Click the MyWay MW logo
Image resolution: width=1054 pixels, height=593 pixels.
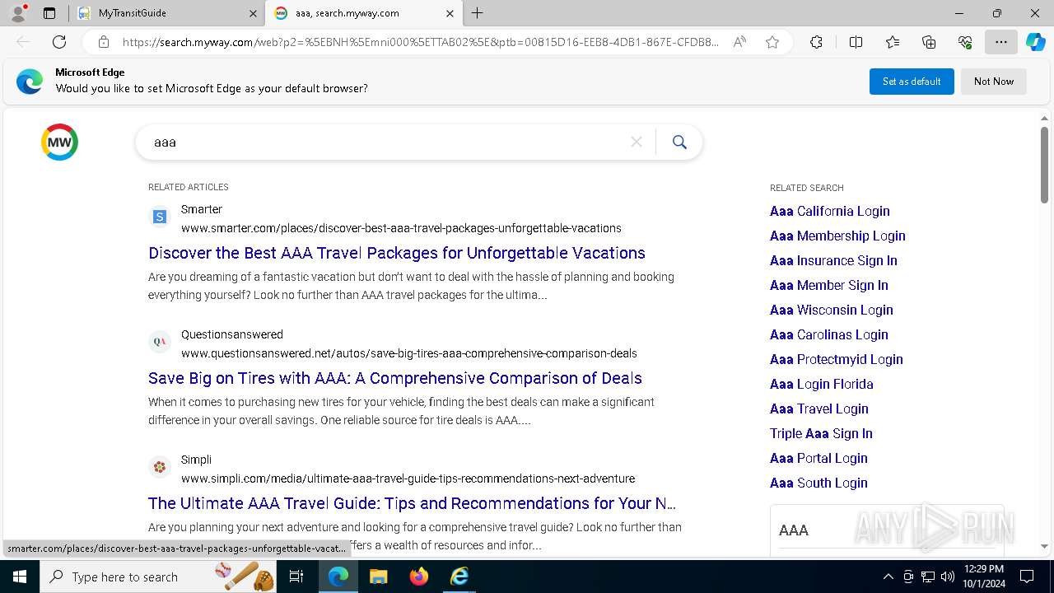tap(59, 142)
